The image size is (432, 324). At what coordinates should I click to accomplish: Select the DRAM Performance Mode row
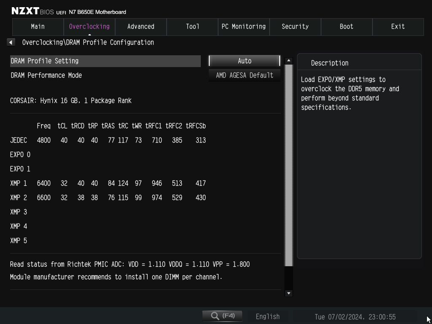tap(105, 75)
